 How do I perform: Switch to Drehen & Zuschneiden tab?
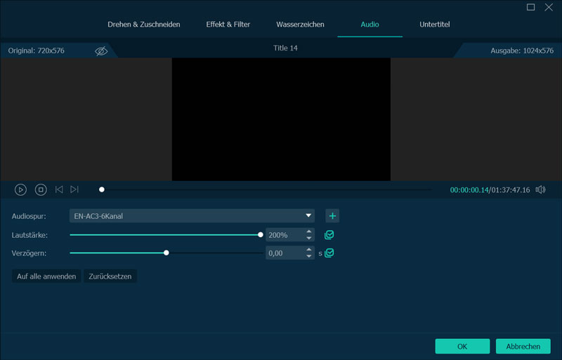coord(144,25)
